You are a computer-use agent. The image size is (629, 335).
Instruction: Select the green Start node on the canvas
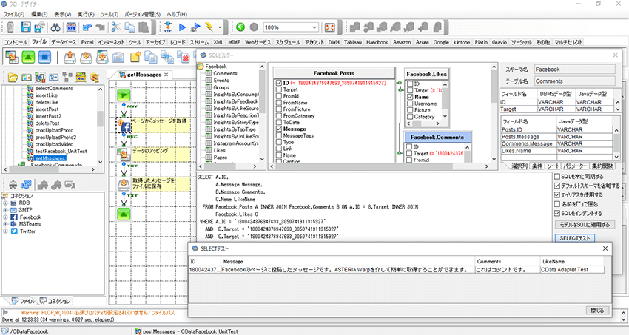(124, 95)
